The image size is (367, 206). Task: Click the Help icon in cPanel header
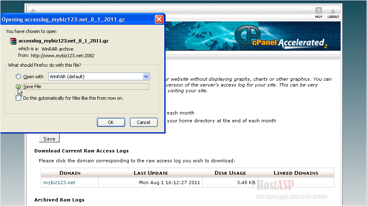pyautogui.click(x=318, y=12)
